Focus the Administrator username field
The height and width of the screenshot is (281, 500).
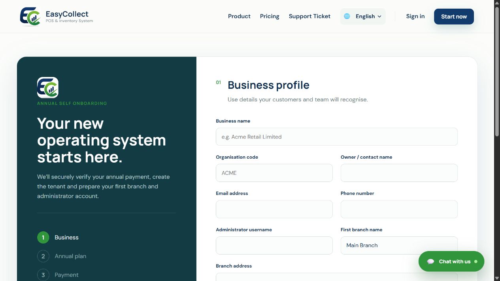pyautogui.click(x=274, y=245)
